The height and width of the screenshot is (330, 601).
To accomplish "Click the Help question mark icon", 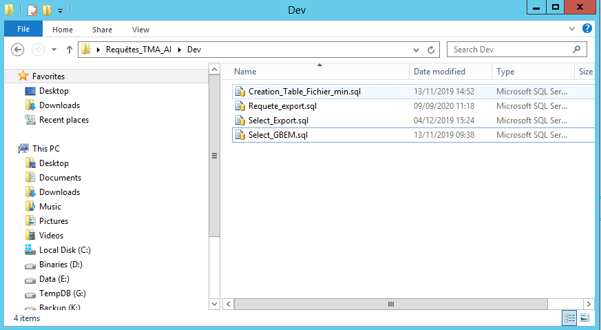I will click(587, 29).
